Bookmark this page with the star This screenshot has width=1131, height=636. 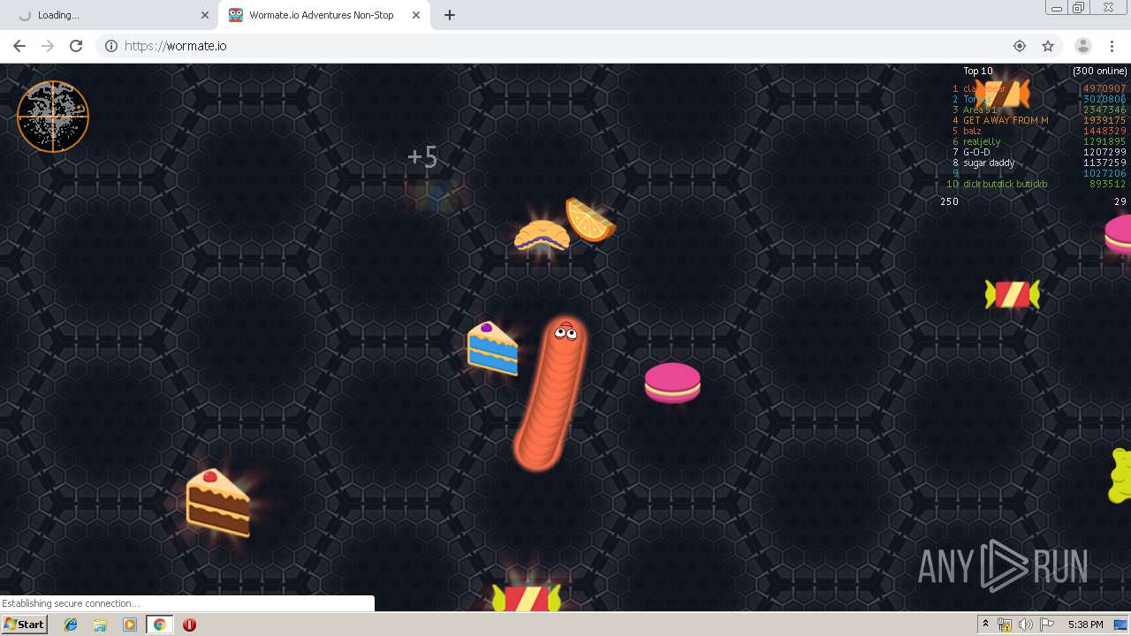[x=1048, y=46]
